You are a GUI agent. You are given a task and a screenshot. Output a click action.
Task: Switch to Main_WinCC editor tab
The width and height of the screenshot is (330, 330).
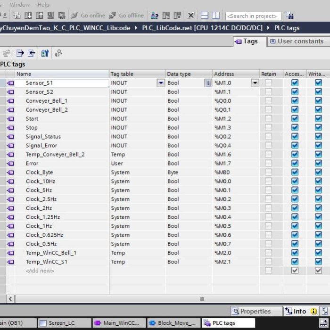click(119, 323)
